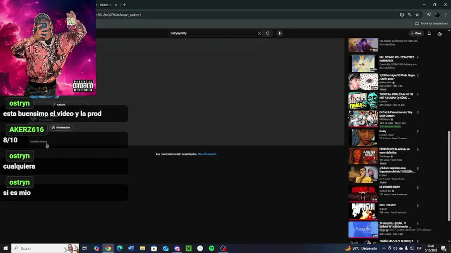
Task: Open YouTube notifications bell
Action: [x=429, y=33]
